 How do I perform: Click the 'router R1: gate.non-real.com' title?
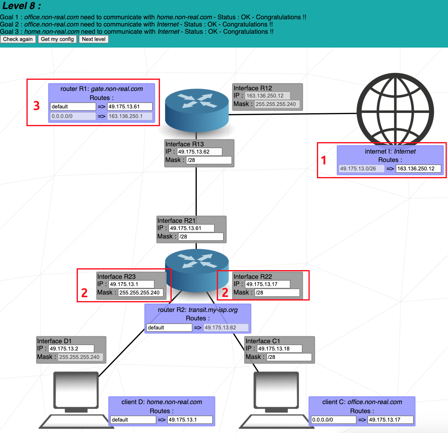coord(102,89)
